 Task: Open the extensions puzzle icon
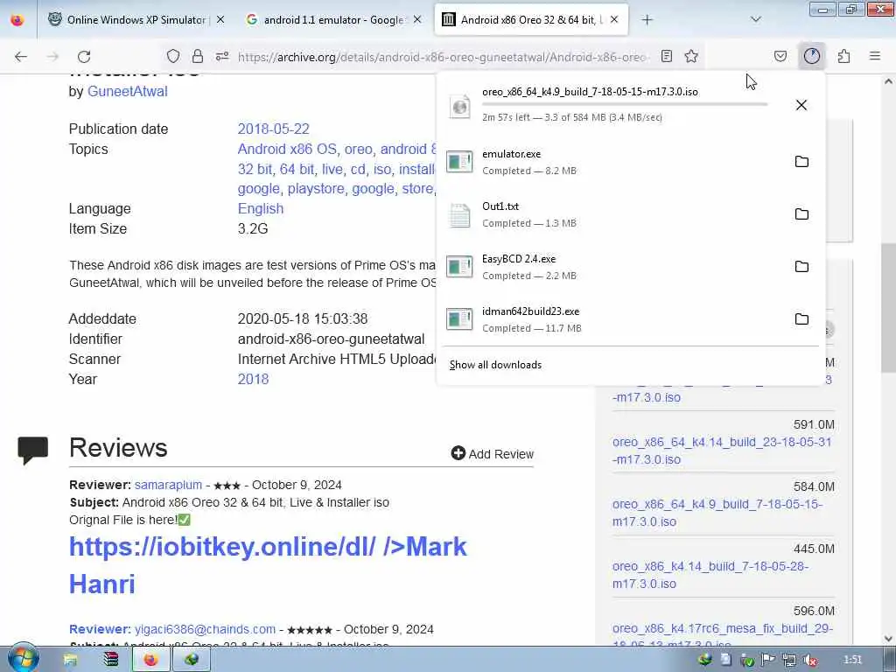coord(844,56)
